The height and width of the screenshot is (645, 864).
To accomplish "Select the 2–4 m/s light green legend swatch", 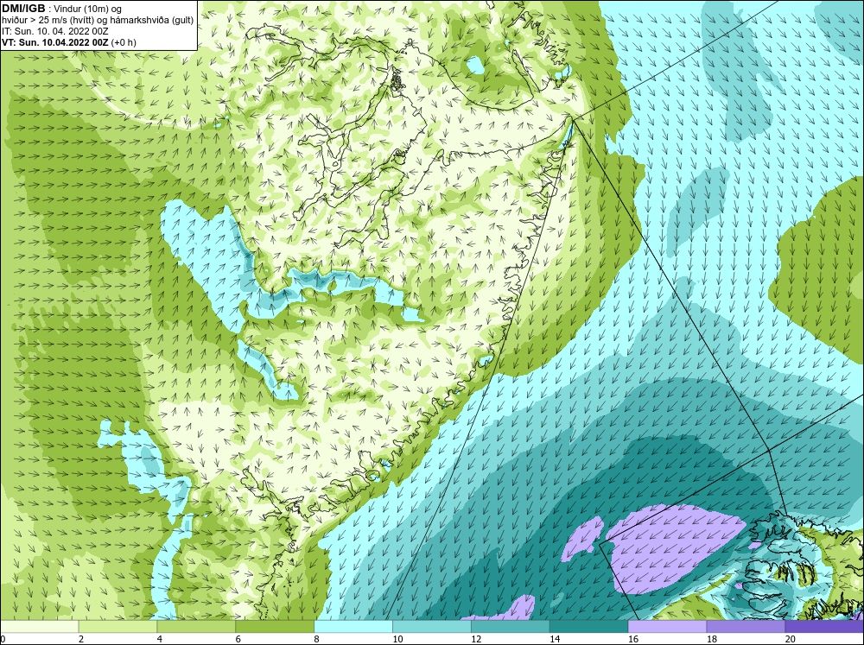I will pyautogui.click(x=118, y=626).
